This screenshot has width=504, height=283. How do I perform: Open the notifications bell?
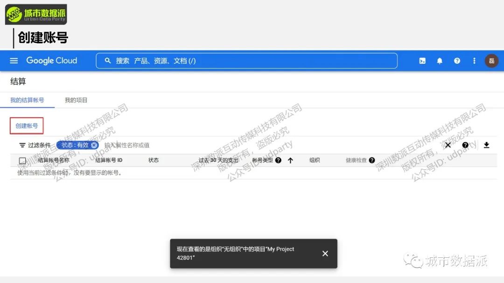[440, 61]
